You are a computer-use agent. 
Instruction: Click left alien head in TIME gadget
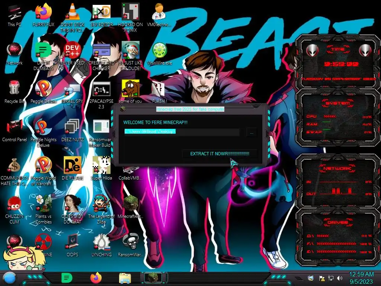pyautogui.click(x=313, y=50)
